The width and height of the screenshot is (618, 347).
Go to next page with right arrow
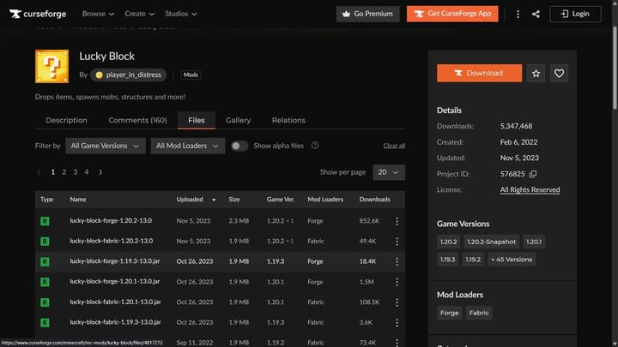(x=100, y=172)
